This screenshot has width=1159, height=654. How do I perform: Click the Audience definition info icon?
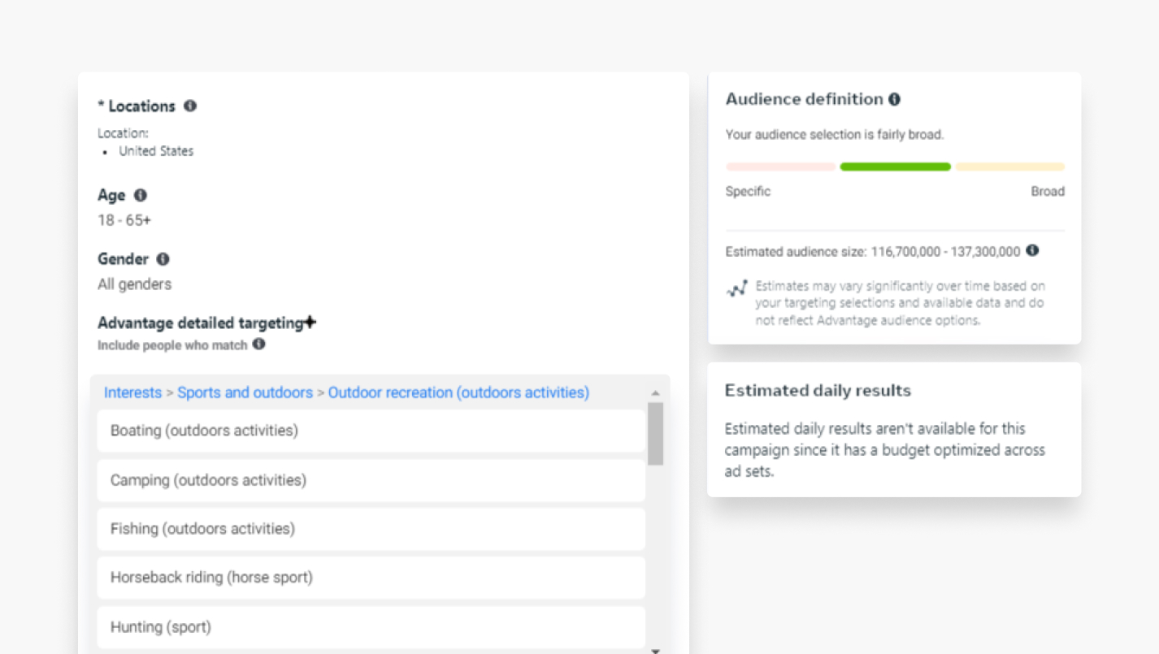[894, 99]
